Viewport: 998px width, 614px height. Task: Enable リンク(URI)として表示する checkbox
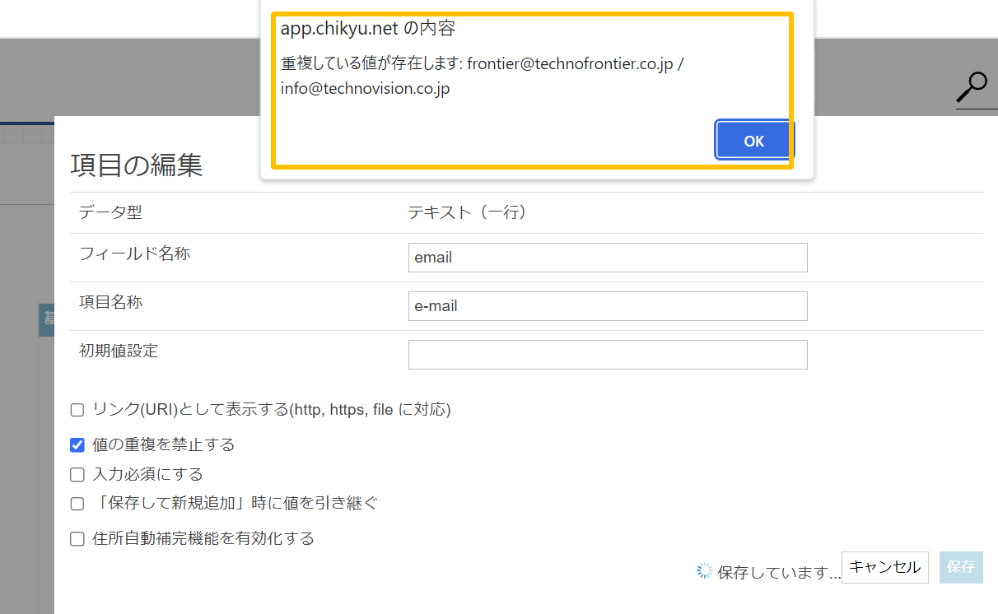(77, 410)
